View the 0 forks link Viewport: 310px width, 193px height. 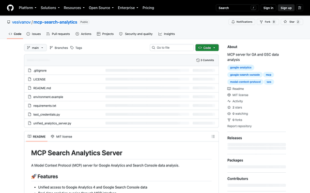tap(234, 120)
